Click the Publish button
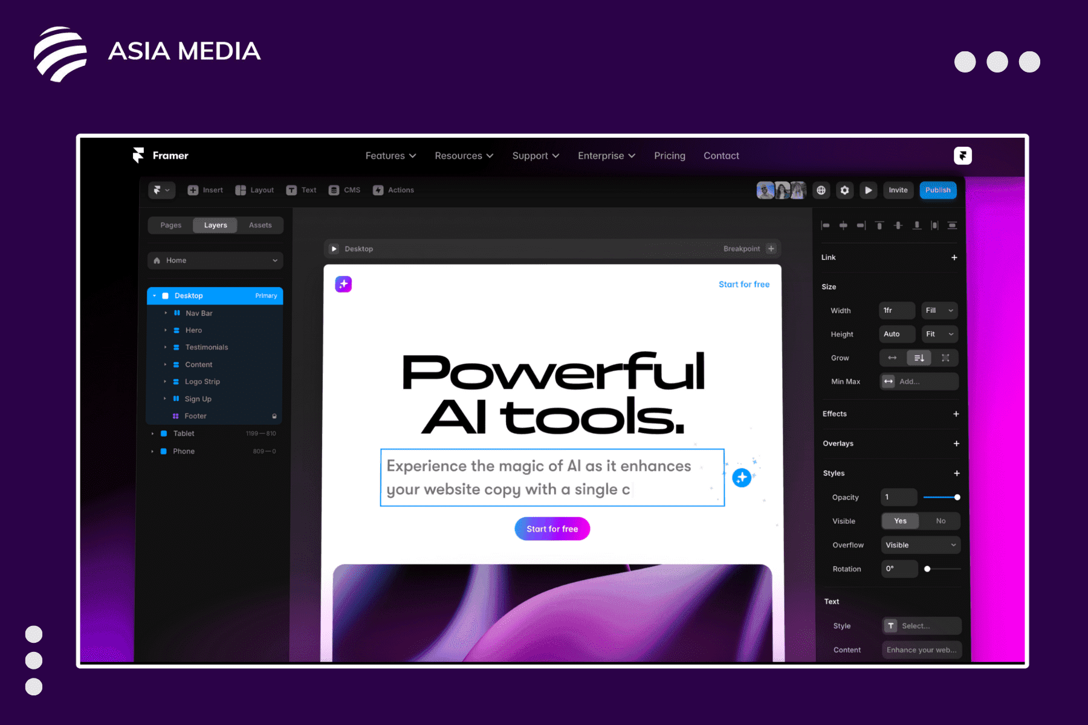The height and width of the screenshot is (725, 1088). pos(937,190)
